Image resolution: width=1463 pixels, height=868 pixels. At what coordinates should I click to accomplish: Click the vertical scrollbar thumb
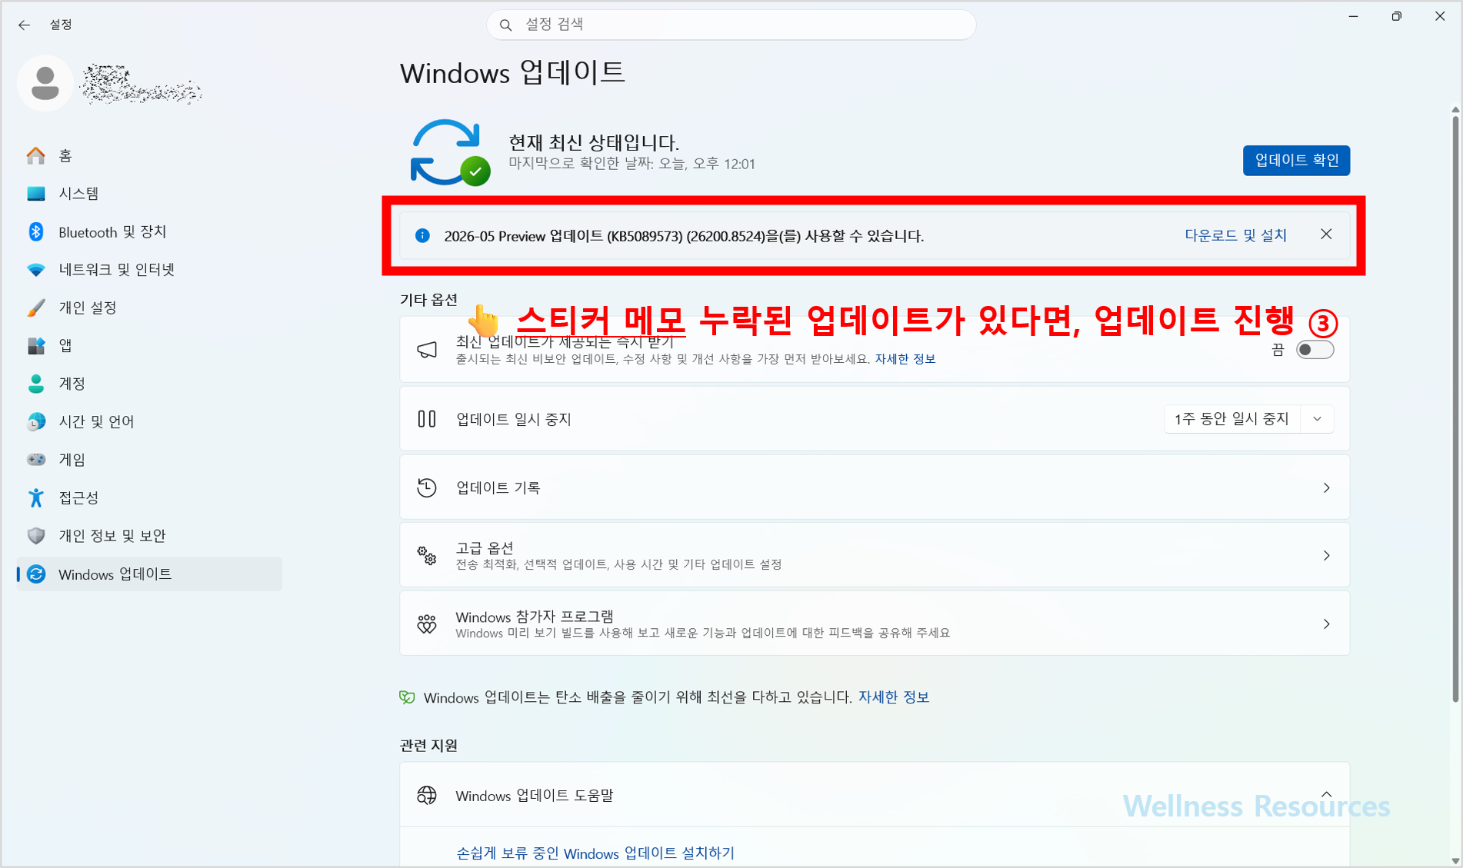pyautogui.click(x=1455, y=407)
